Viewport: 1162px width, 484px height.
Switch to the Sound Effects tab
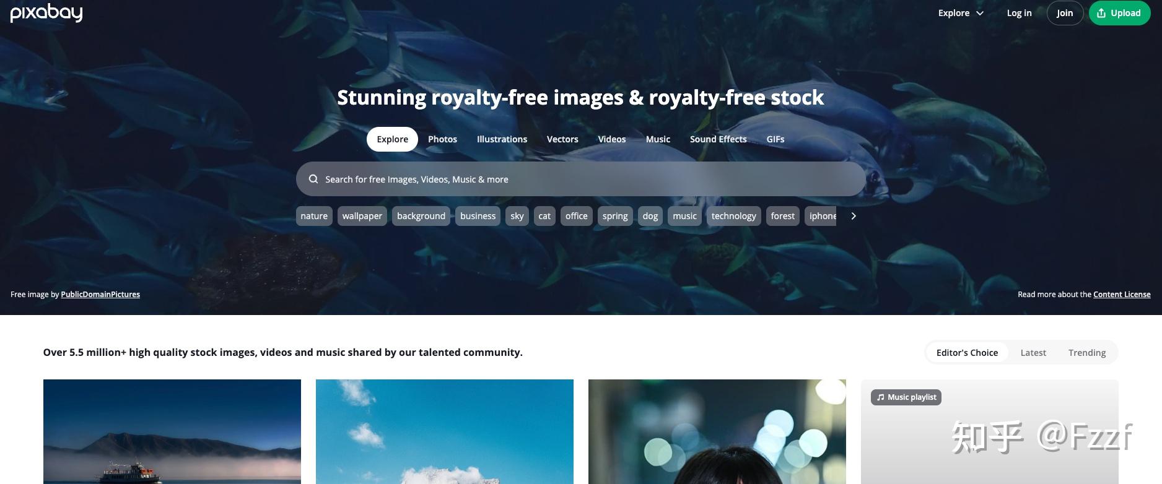(x=718, y=139)
